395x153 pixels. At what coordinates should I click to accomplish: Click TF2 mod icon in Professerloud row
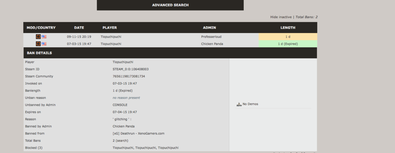[38, 37]
